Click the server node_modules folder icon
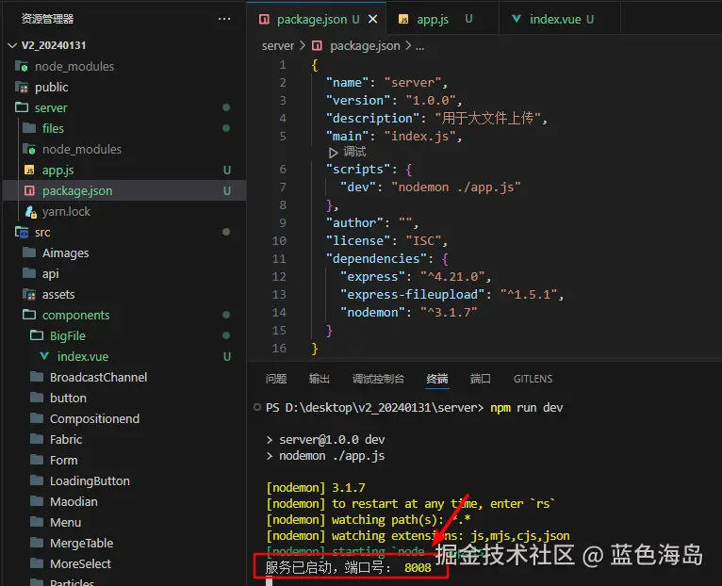Viewport: 722px width, 586px height. click(29, 149)
